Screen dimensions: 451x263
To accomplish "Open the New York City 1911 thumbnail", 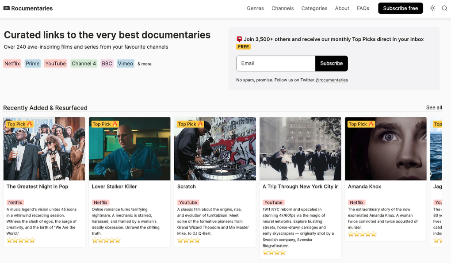I will tap(300, 149).
